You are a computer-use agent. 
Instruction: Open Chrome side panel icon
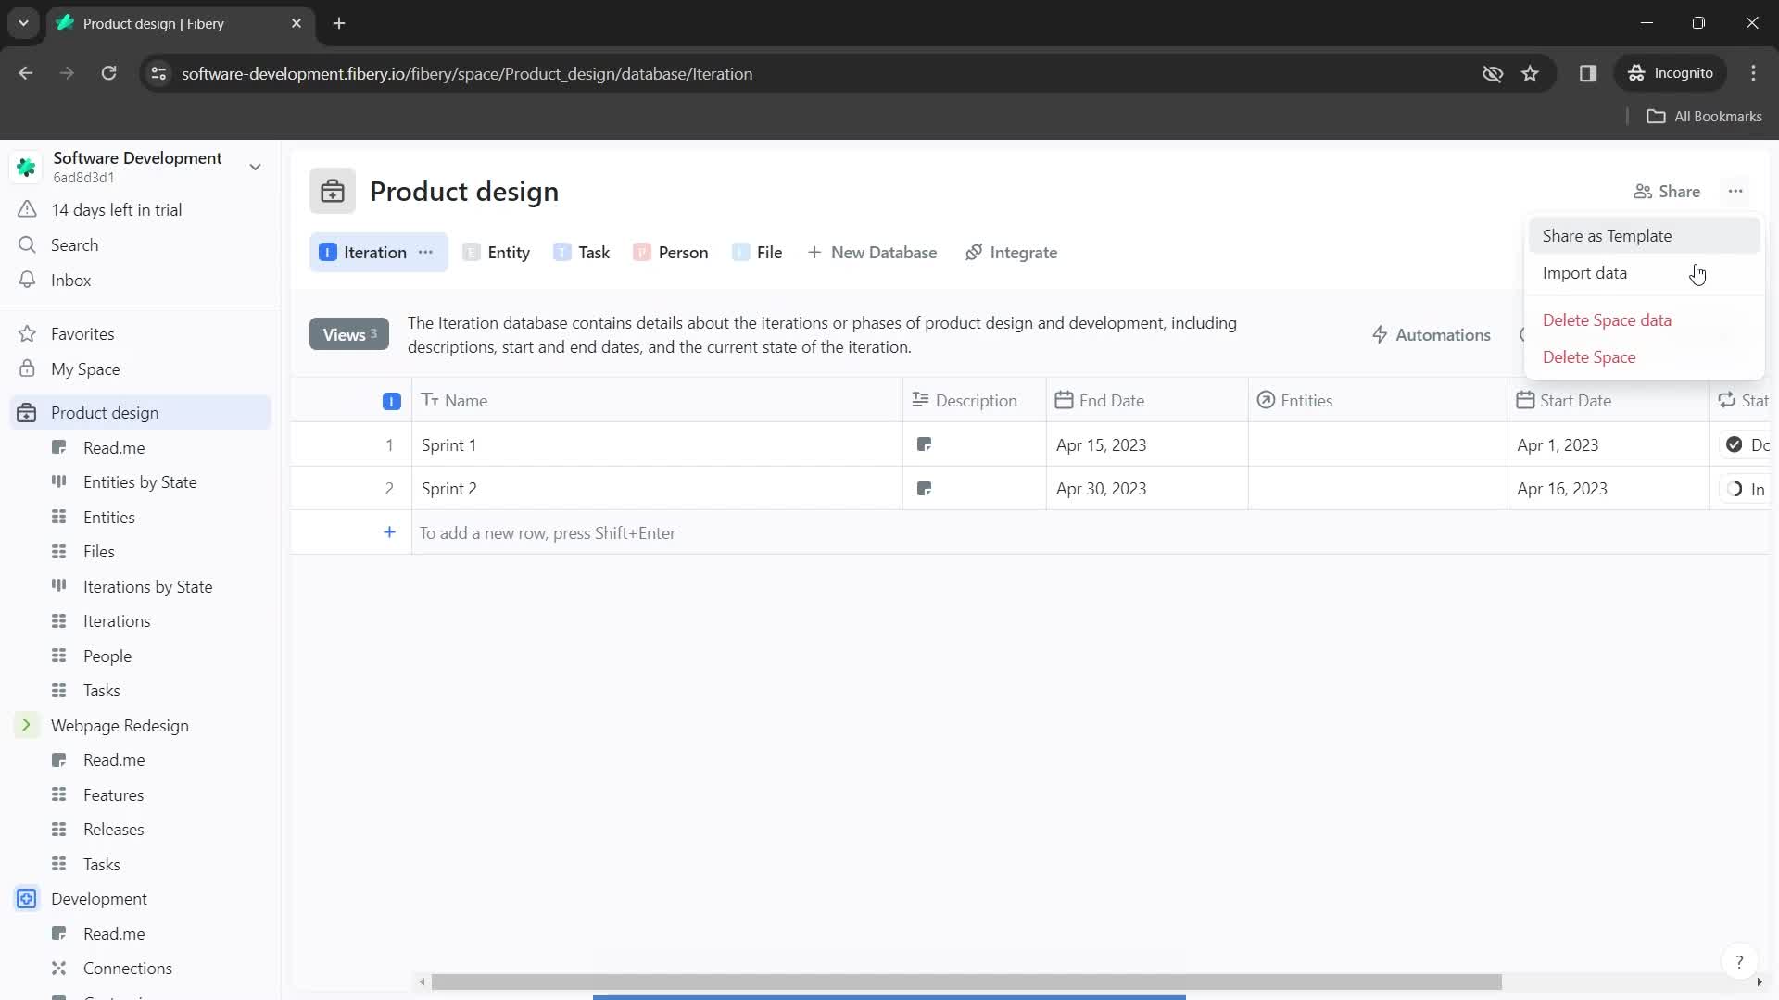pos(1588,73)
